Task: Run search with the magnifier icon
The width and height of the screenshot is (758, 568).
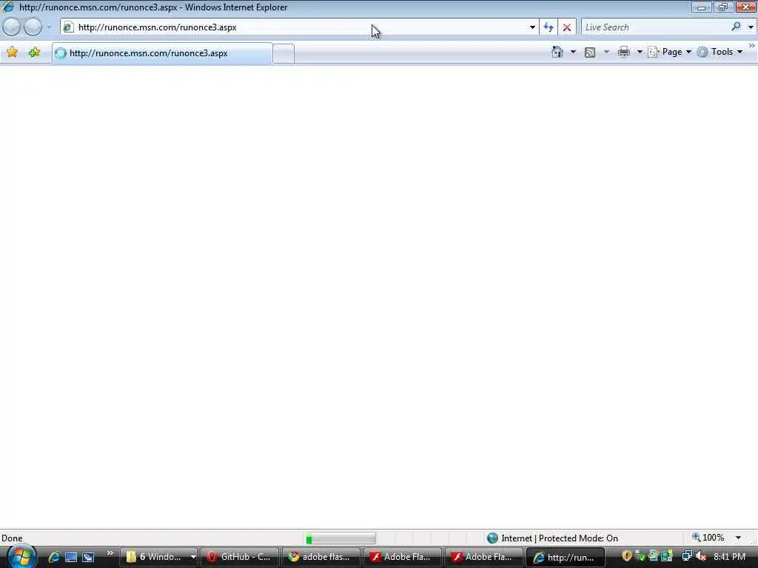Action: pos(736,27)
